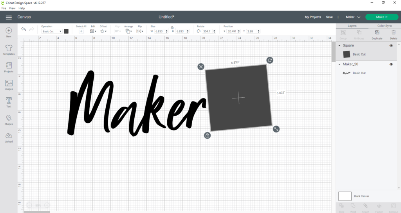Image resolution: width=401 pixels, height=213 pixels.
Task: Open the Projects panel
Action: (x=9, y=67)
